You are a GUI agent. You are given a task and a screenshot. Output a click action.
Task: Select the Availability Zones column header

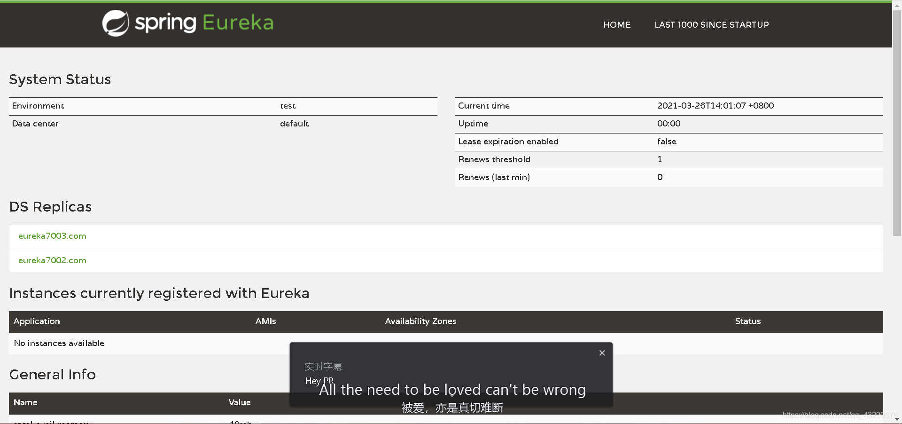(x=420, y=321)
